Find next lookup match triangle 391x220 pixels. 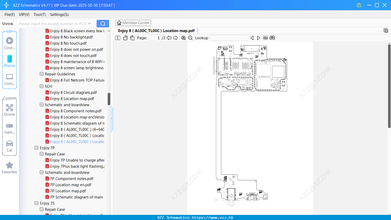(x=259, y=38)
